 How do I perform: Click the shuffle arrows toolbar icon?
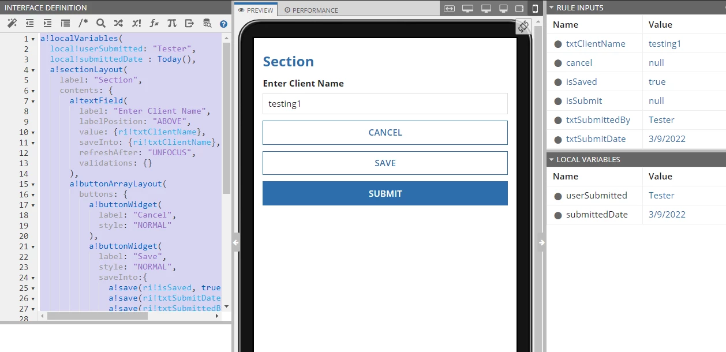coord(118,23)
